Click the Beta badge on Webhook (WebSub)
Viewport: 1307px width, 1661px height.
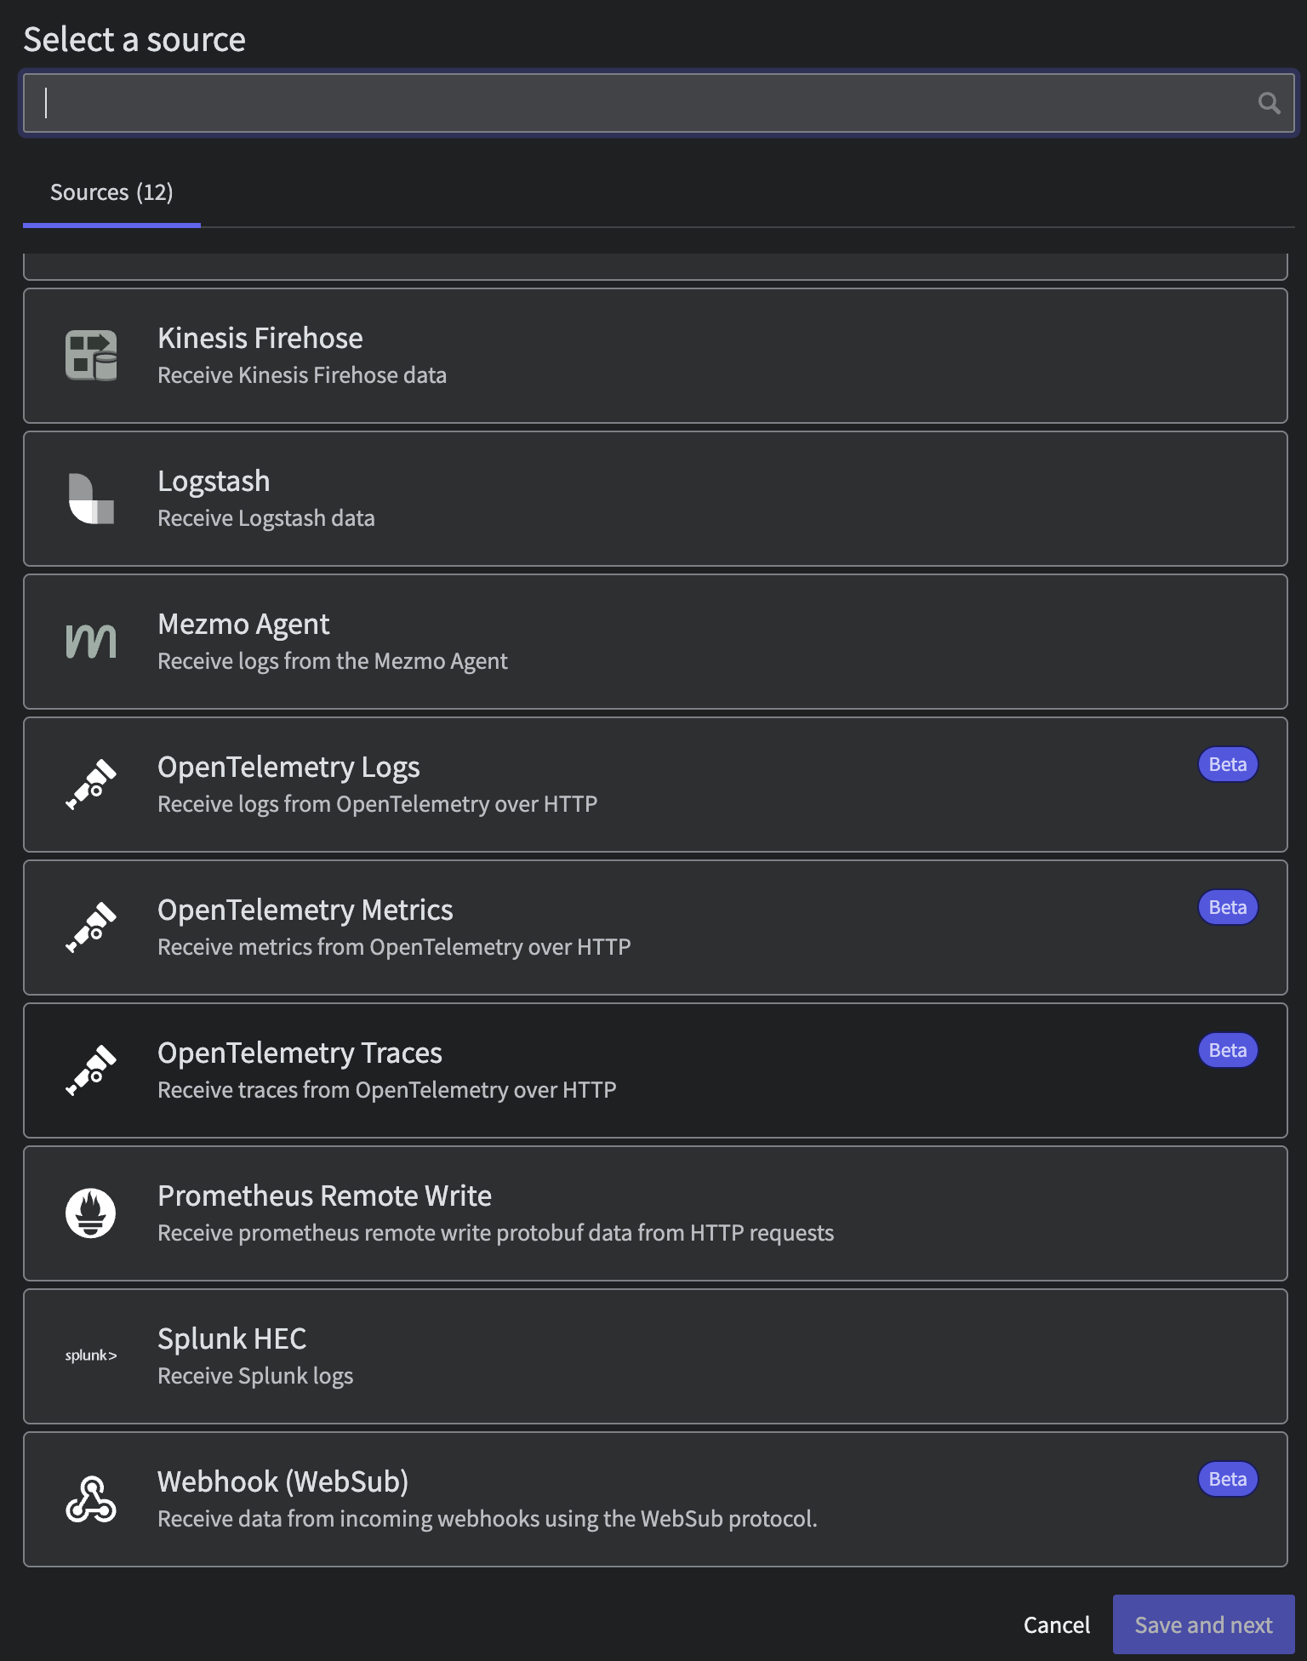click(1227, 1479)
